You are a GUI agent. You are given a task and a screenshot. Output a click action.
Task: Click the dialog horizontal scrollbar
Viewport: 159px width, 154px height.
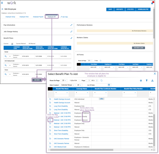(x=82, y=150)
